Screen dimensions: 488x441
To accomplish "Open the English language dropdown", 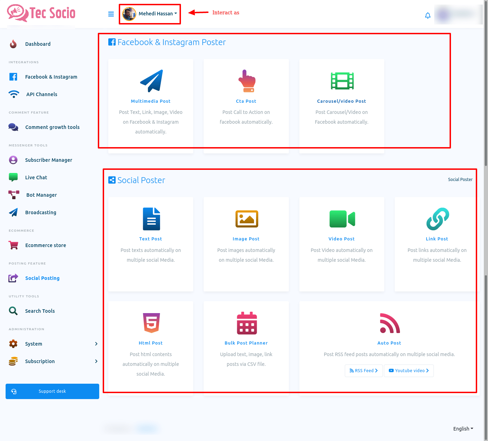I will point(463,429).
